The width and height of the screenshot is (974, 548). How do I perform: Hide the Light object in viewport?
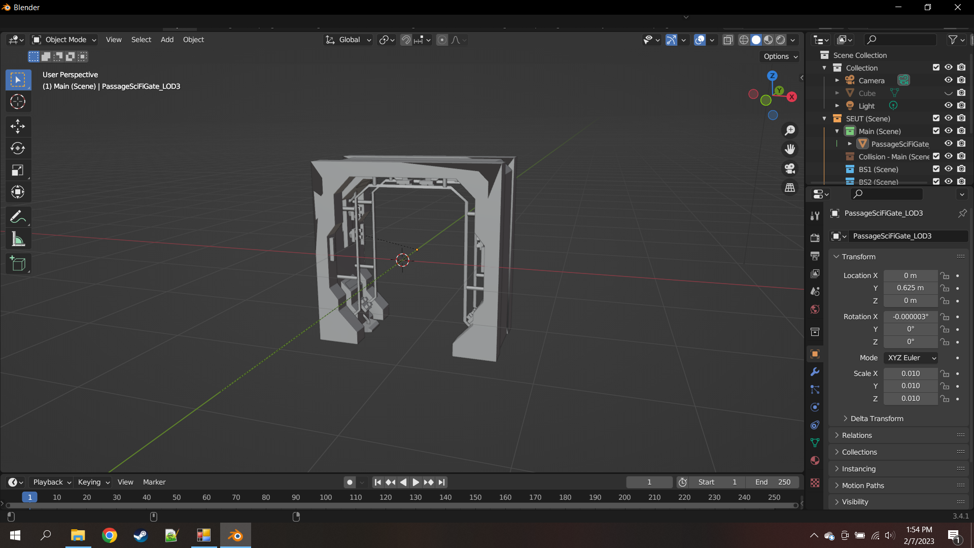tap(948, 106)
